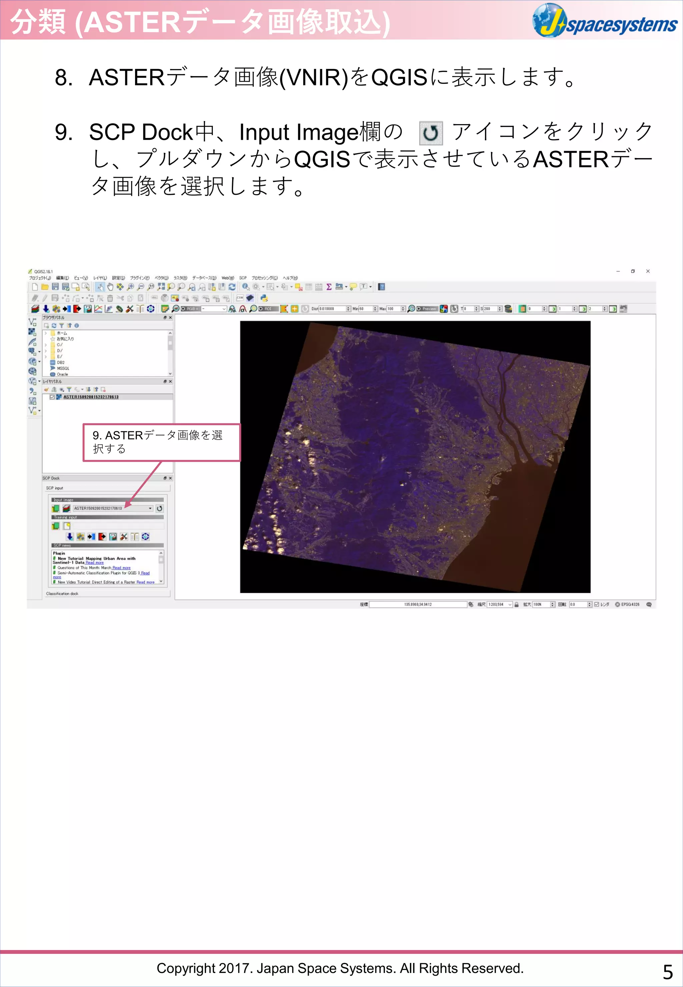Select the Identify Features tool

(x=246, y=287)
